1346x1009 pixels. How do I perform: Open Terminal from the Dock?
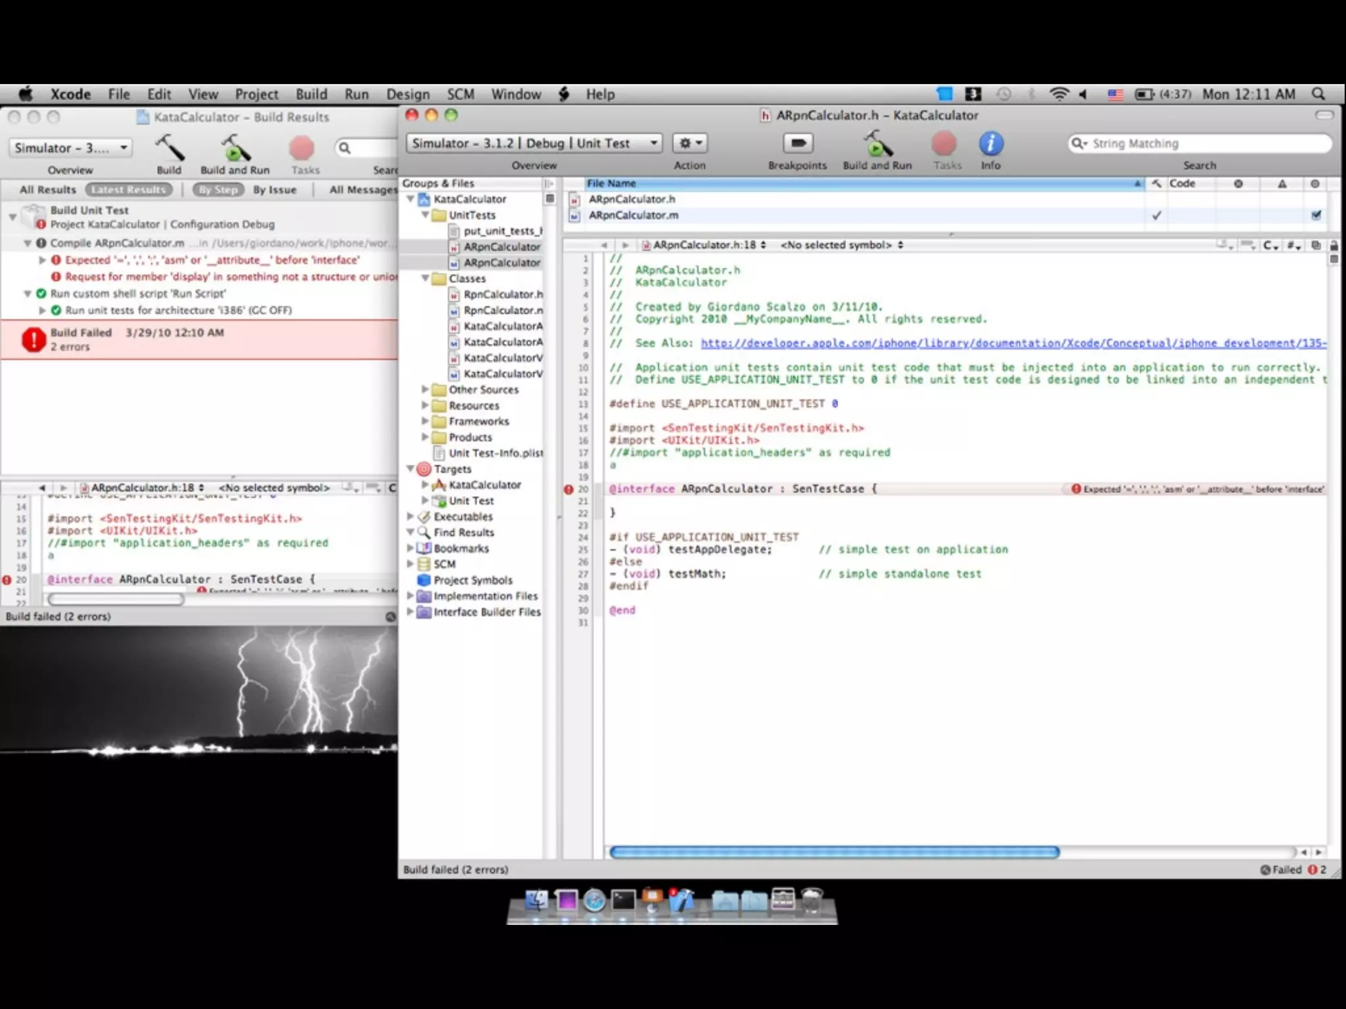click(x=623, y=901)
